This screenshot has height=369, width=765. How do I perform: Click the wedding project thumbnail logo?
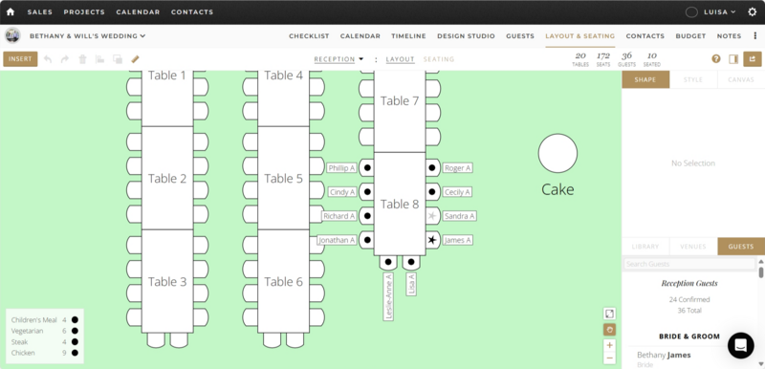coord(12,35)
